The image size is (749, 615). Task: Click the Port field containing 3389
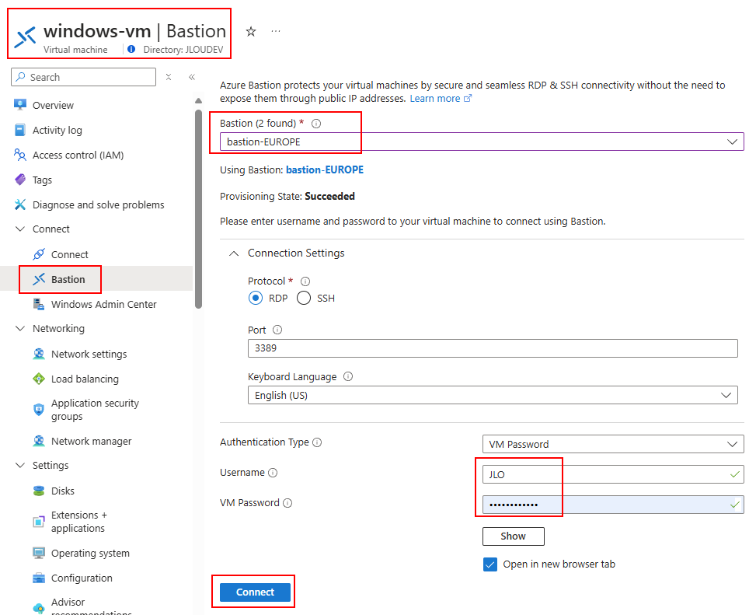pyautogui.click(x=493, y=348)
